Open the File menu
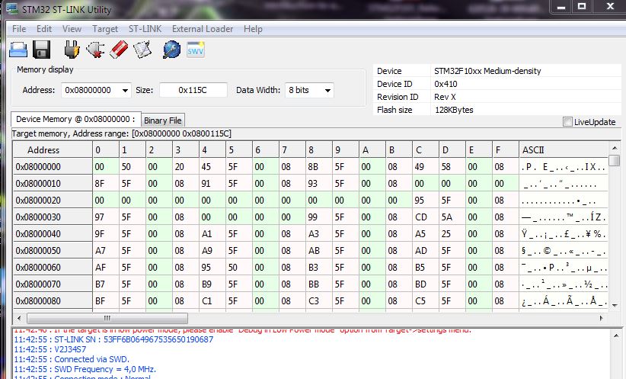 click(x=19, y=29)
